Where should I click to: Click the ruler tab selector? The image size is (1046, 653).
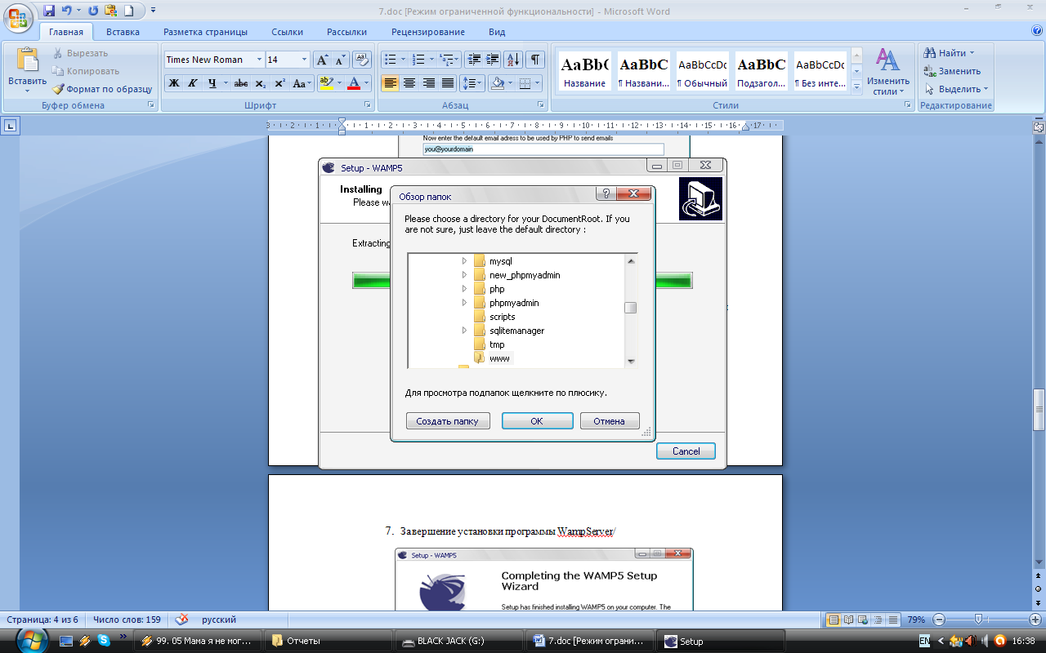tap(11, 126)
